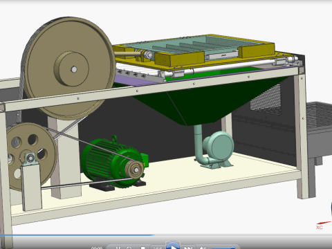Screen dimensions: 332x249
Task: Stop playback with the square button
Action: click(x=143, y=248)
